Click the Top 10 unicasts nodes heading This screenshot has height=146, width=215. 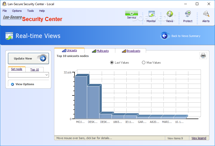pyautogui.click(x=73, y=56)
